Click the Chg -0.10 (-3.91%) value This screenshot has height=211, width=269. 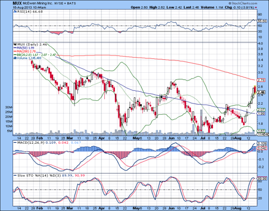point(239,7)
